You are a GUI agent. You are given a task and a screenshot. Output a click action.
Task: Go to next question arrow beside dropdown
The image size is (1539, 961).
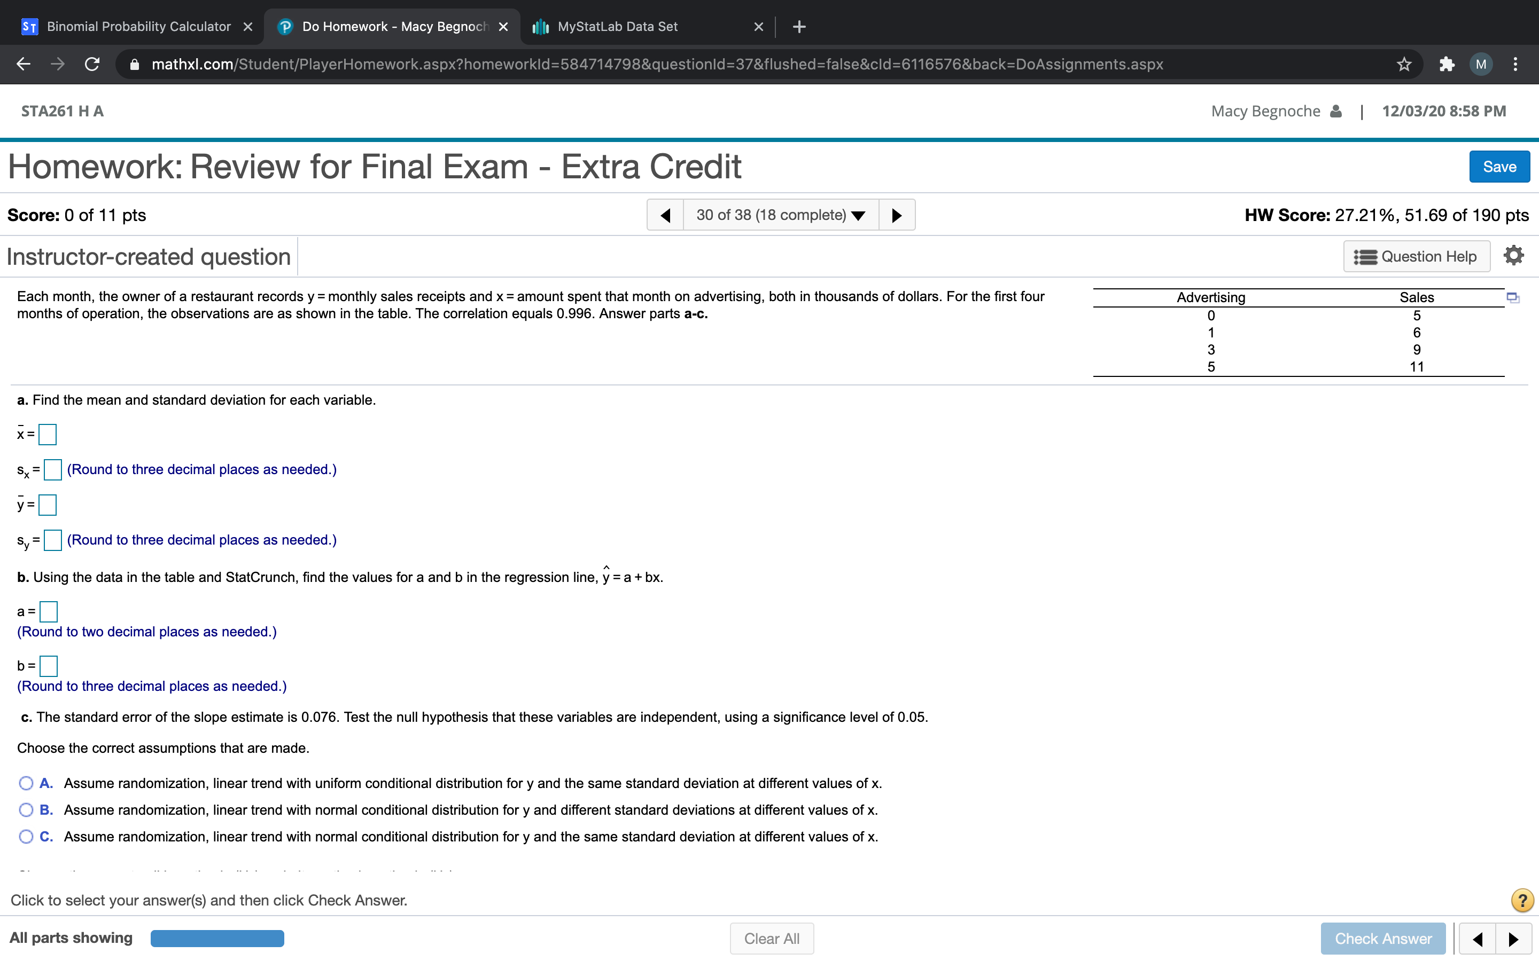click(x=897, y=215)
